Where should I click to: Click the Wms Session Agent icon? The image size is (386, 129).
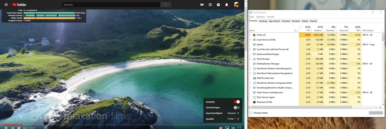254,97
